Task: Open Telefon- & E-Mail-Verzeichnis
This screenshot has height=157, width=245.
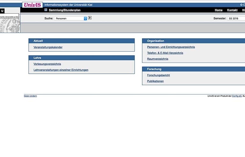Action: [165, 53]
